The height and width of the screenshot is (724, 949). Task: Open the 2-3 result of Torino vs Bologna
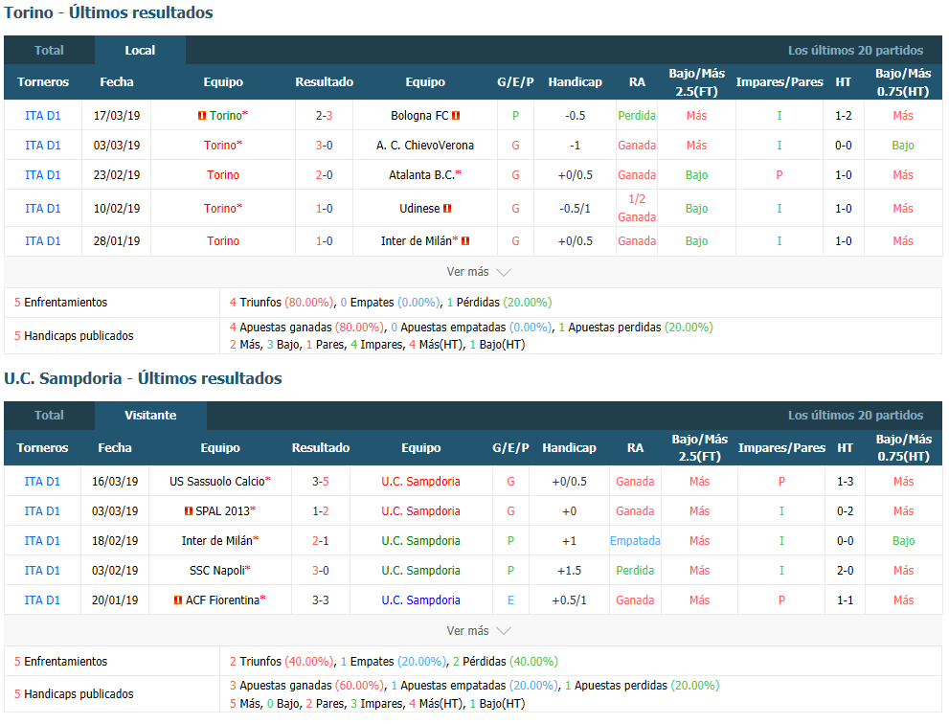tap(325, 116)
